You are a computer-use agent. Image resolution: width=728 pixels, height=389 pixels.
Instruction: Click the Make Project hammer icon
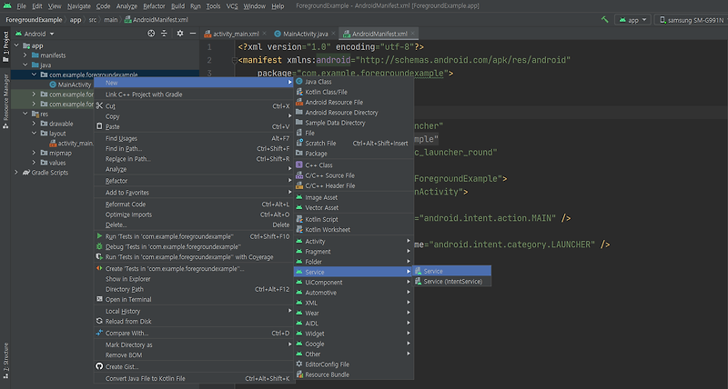click(x=606, y=19)
